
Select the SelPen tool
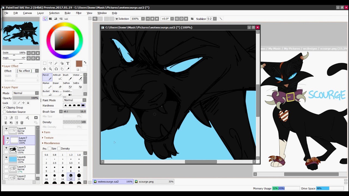click(68, 85)
